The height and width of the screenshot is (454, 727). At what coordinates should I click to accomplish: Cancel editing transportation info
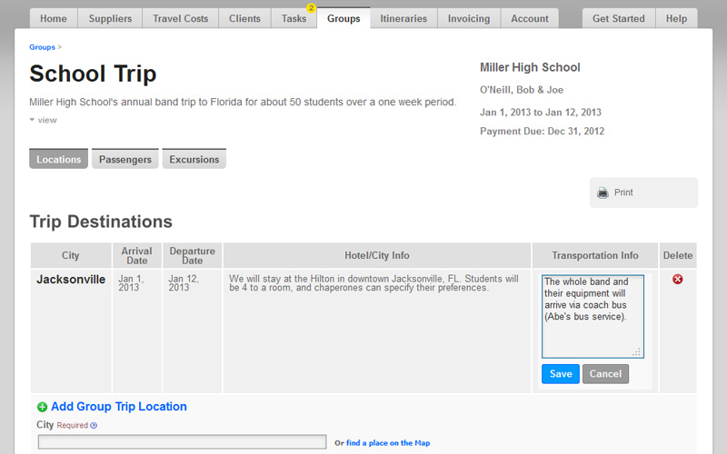click(605, 374)
